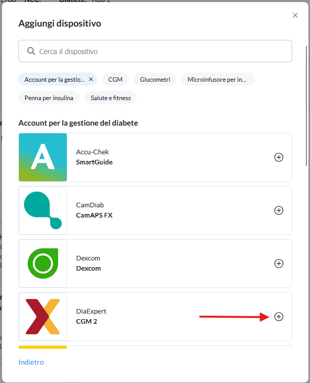Select the bold Dexcom product name
Screen dimensions: 310x383
point(88,269)
